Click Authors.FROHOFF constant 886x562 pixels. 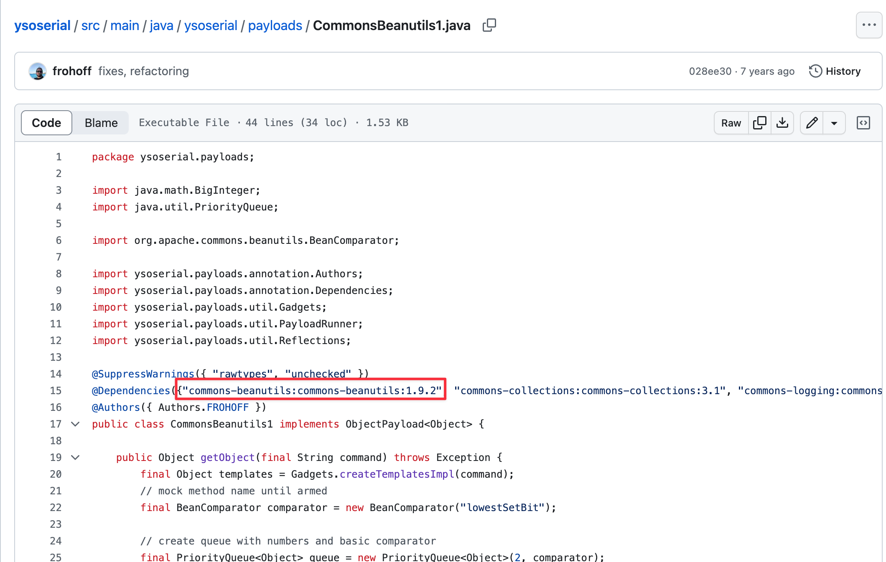point(204,408)
